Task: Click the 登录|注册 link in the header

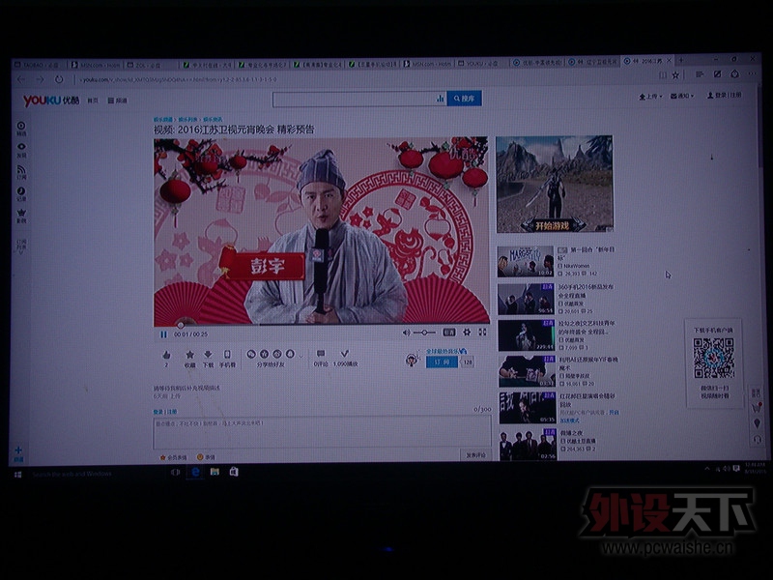Action: [x=724, y=95]
